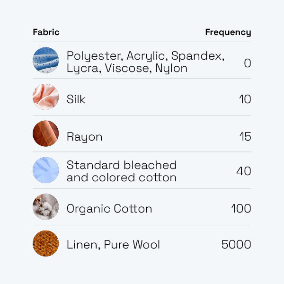
Task: Click the Silk label
Action: [76, 99]
